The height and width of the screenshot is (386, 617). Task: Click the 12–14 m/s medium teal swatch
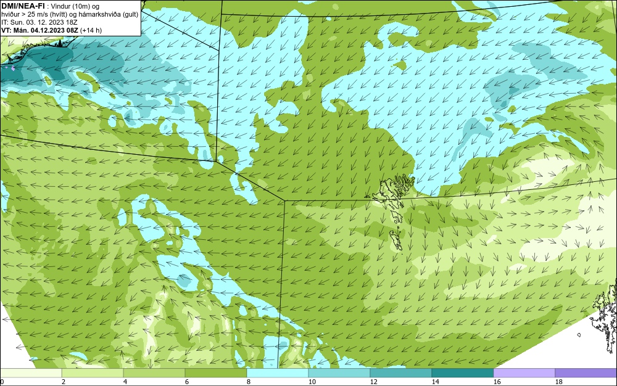(401, 373)
